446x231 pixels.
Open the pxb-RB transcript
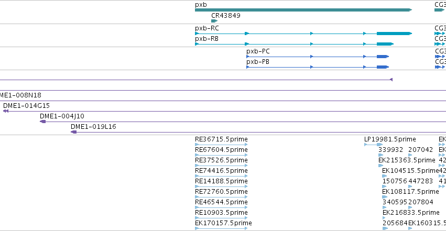coord(294,44)
